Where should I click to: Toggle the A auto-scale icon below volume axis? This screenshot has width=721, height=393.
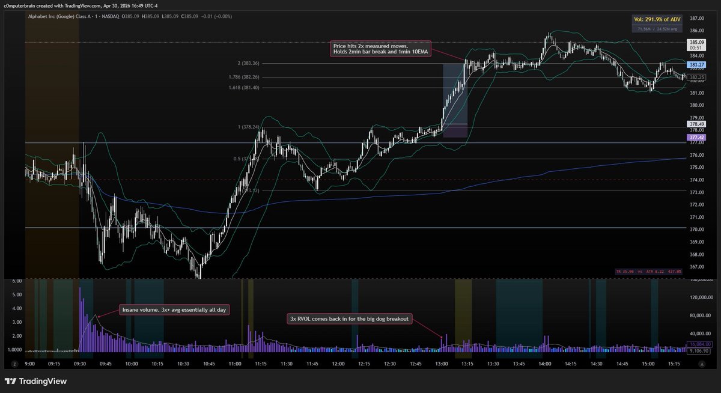pos(703,364)
